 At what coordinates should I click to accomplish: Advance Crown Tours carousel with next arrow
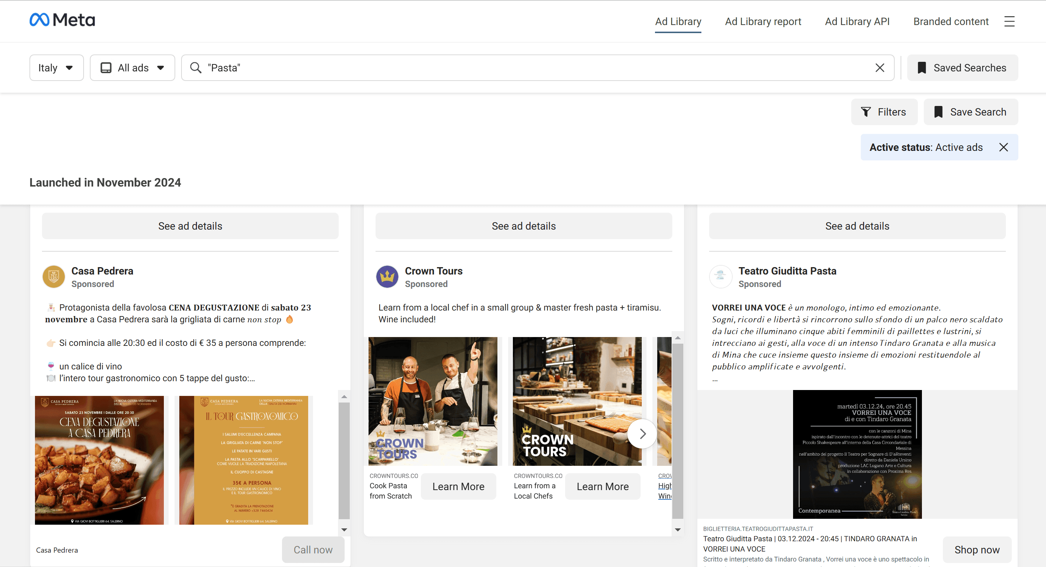click(x=642, y=434)
